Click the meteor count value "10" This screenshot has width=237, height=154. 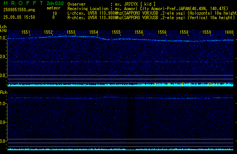pos(55,14)
